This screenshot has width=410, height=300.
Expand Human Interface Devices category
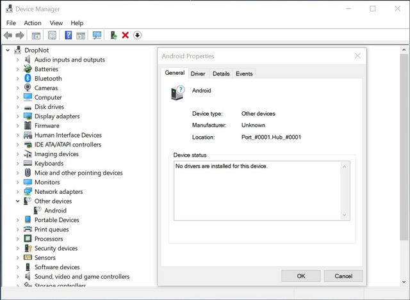pyautogui.click(x=17, y=135)
